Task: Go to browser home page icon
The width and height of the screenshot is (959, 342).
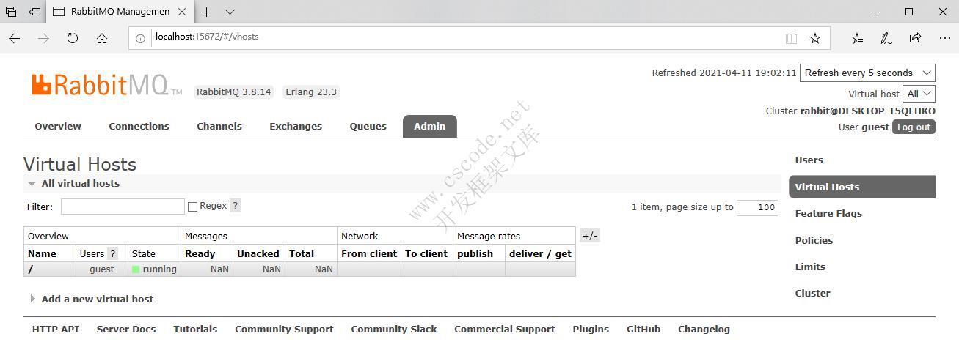Action: point(102,38)
